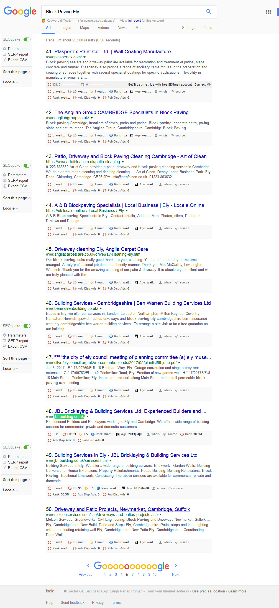The image size is (279, 608).
Task: Click source icon for Plaspertex result
Action: click(172, 91)
